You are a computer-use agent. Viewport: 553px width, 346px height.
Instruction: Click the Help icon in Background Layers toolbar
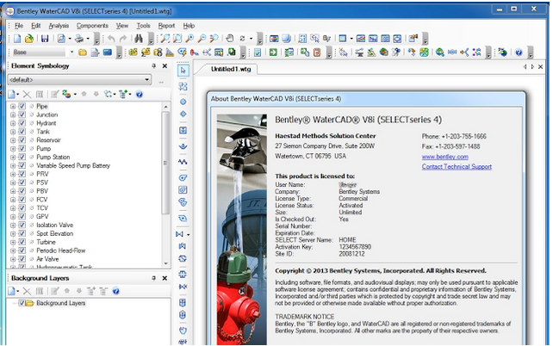[115, 291]
